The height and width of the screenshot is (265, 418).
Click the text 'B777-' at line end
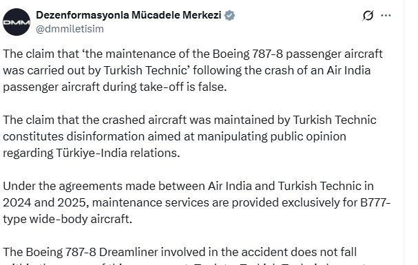[x=375, y=202]
